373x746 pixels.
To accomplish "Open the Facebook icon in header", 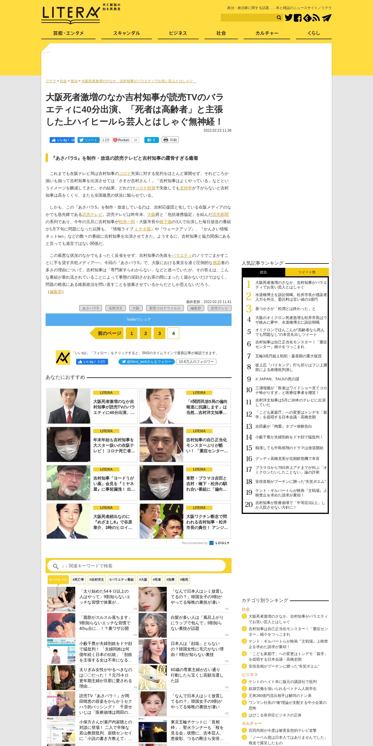I will pos(297,18).
